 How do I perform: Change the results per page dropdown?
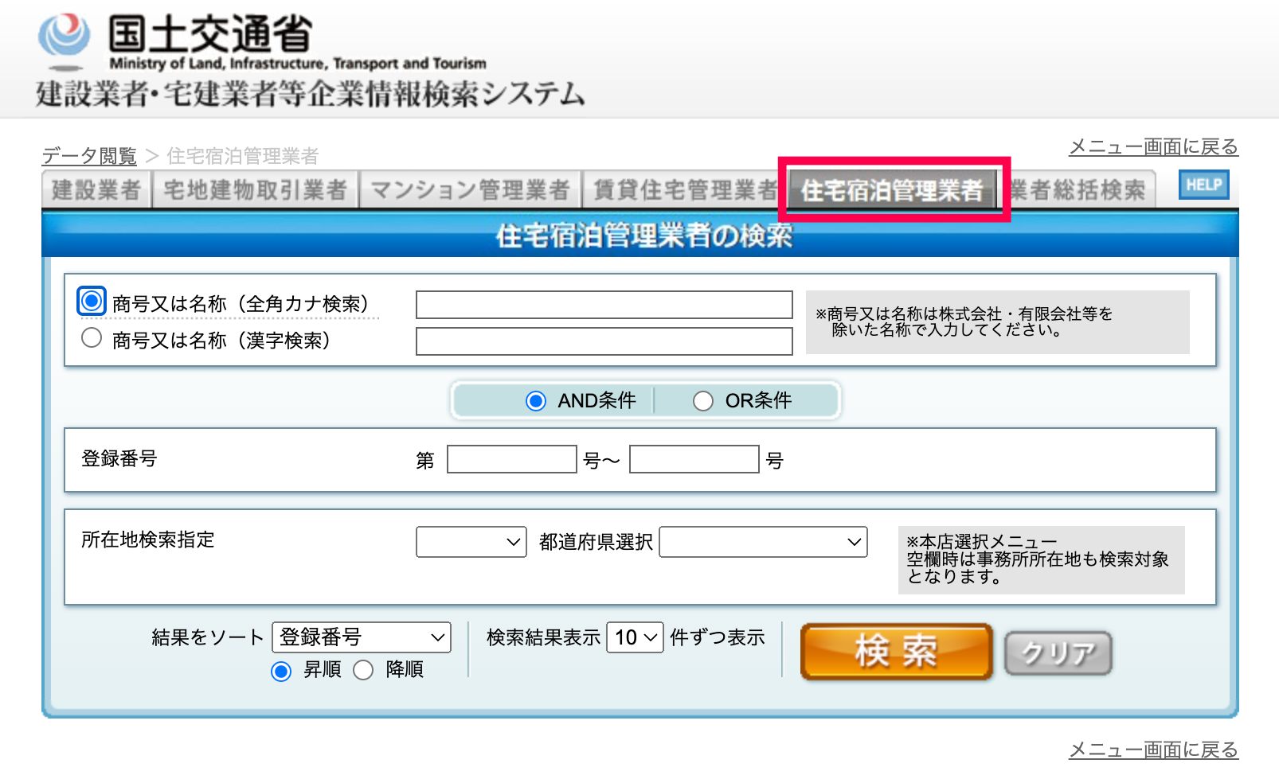click(x=635, y=637)
